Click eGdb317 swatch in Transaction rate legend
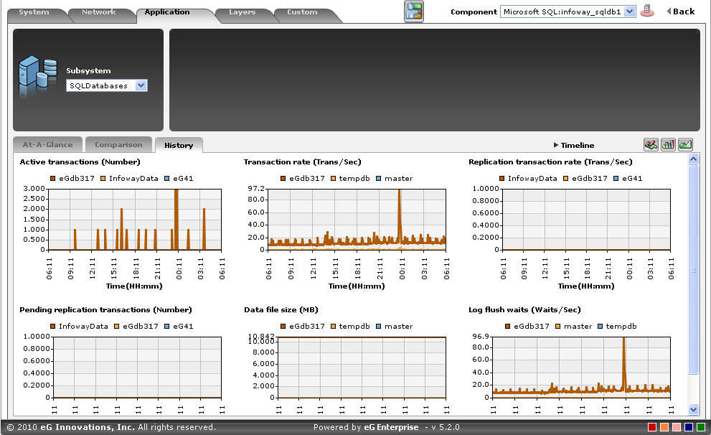Viewport: 711px width, 435px height. tap(283, 178)
